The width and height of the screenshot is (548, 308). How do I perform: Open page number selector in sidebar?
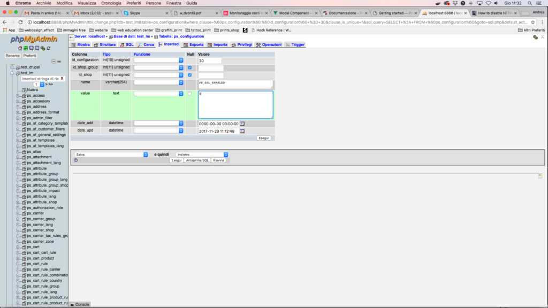click(x=39, y=84)
